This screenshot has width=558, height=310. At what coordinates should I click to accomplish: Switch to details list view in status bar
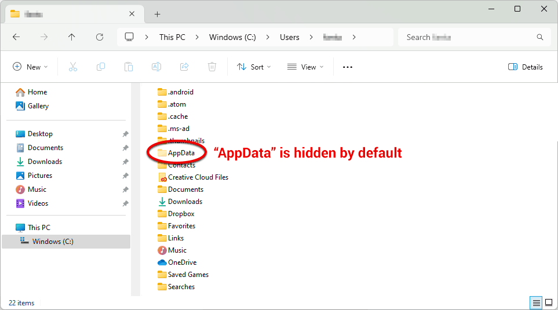535,302
